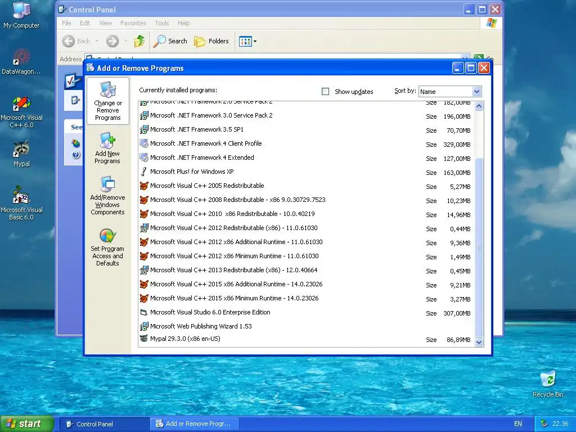
Task: Click DataWagon desktop shortcut
Action: point(21,62)
